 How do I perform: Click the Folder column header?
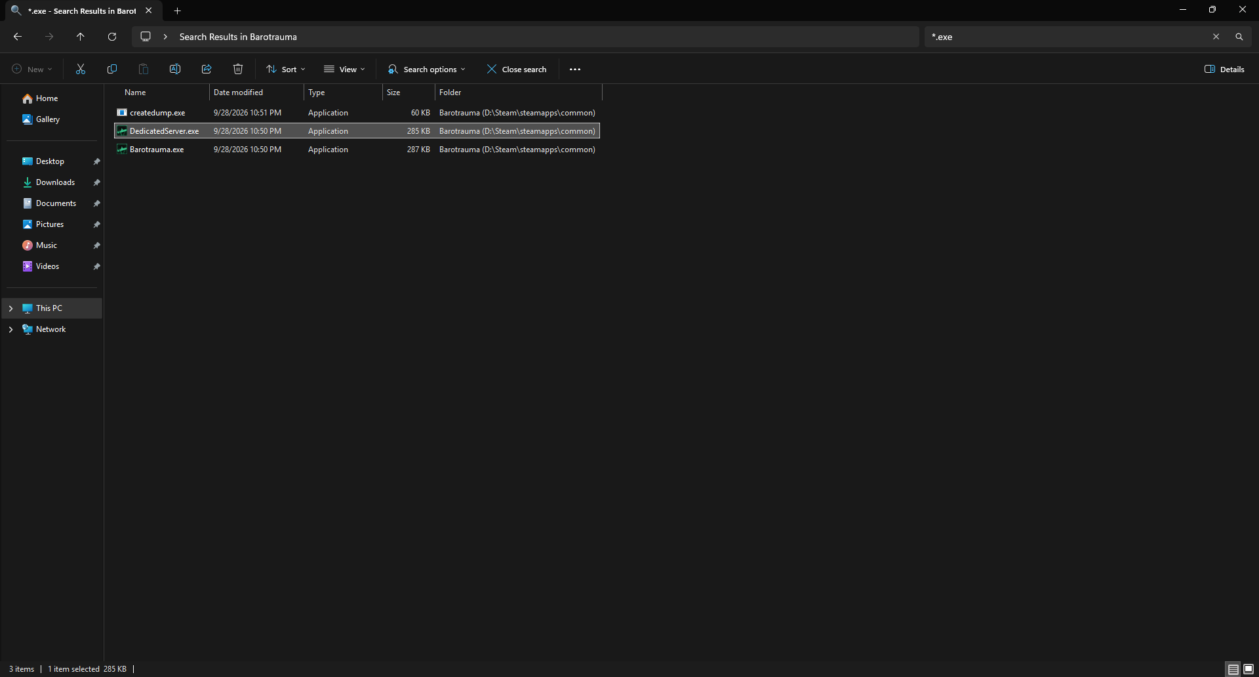[518, 92]
